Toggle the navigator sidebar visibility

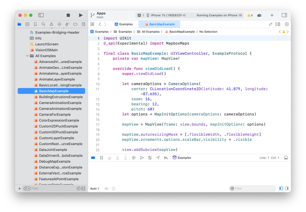[x=41, y=15]
